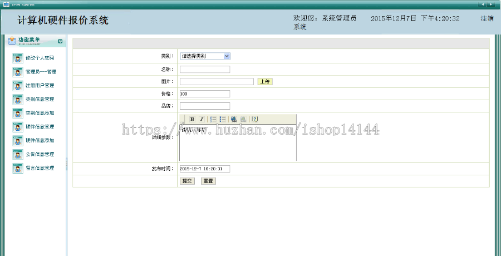The image size is (501, 256).
Task: Focus the 价格 field showing 100
Action: [x=205, y=93]
